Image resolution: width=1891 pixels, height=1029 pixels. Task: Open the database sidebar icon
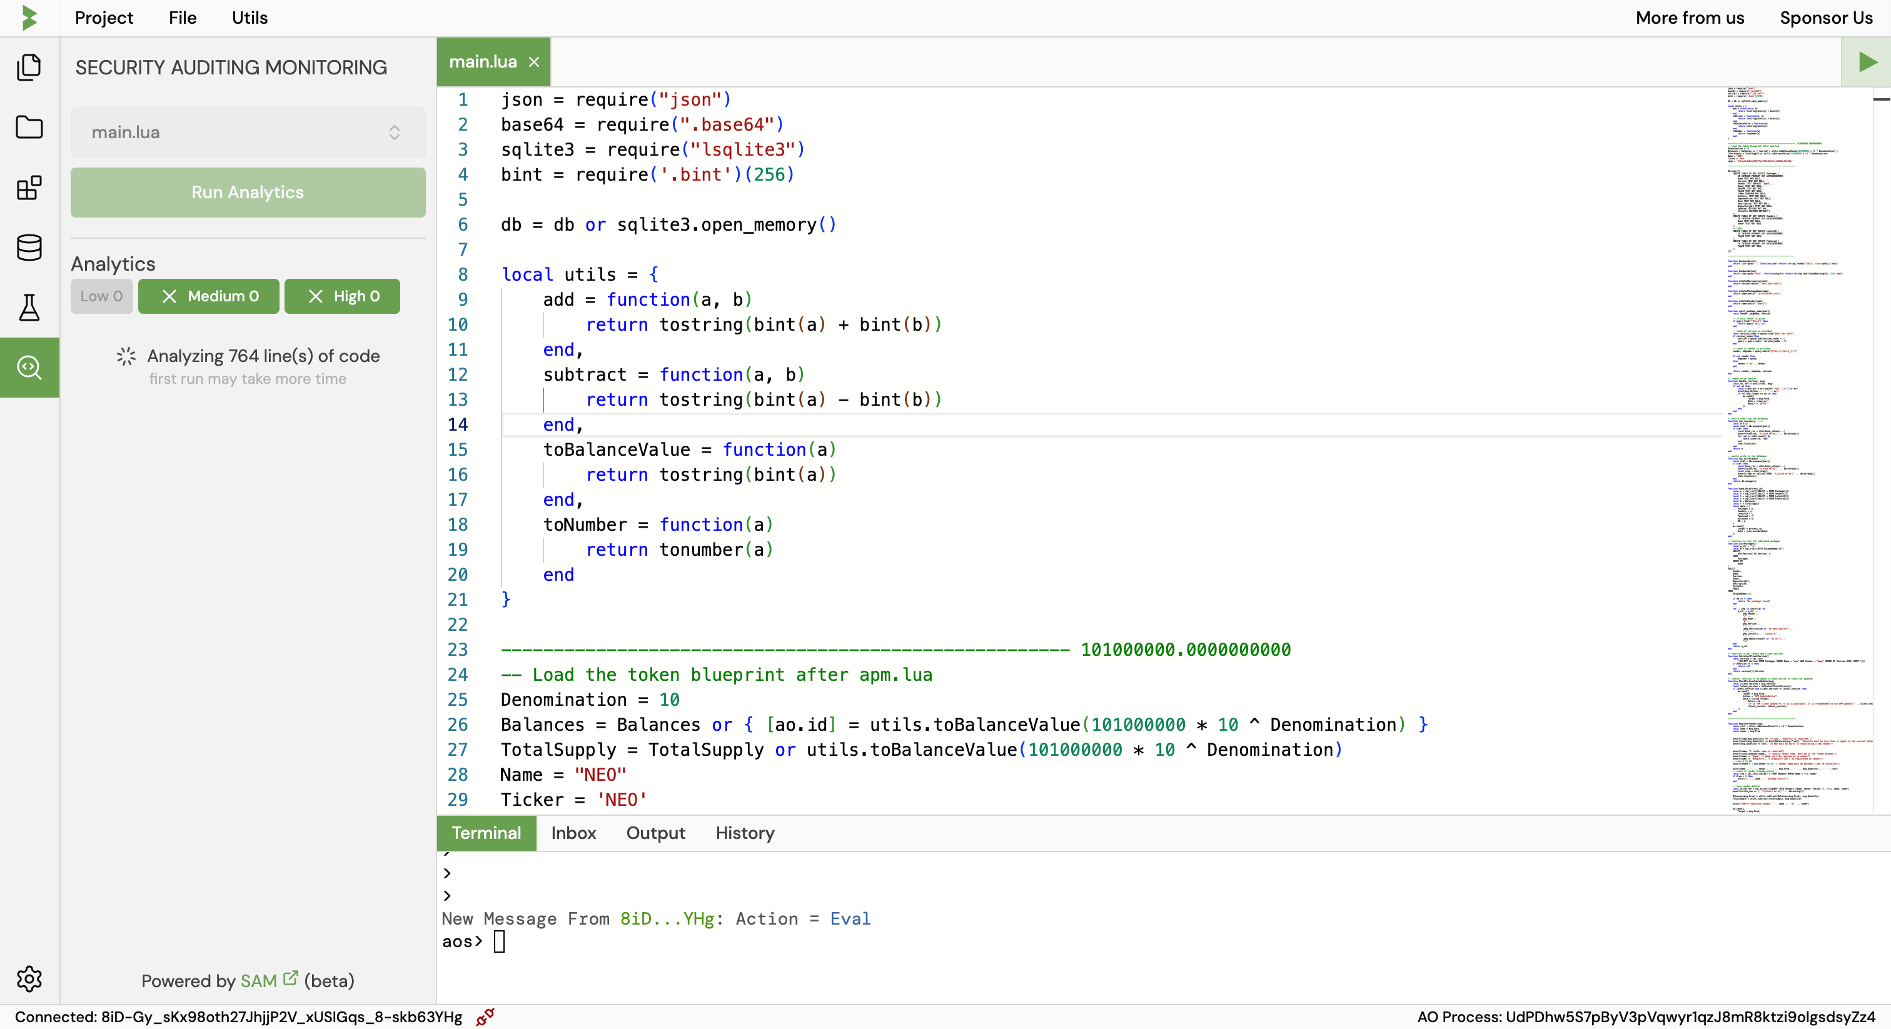tap(29, 248)
